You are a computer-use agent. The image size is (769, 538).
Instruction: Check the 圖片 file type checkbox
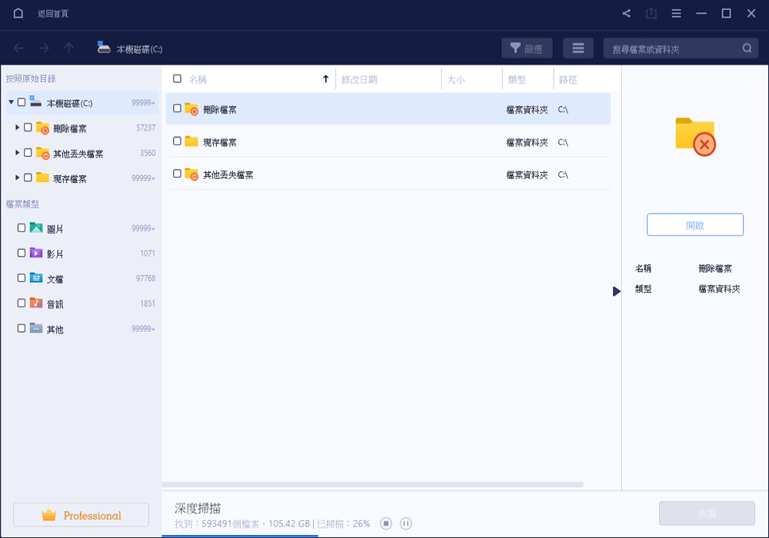tap(21, 227)
